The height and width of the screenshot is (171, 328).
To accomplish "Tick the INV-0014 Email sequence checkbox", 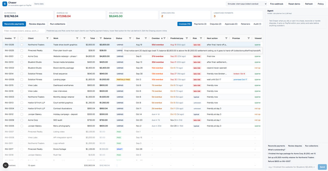I will 22,74.
